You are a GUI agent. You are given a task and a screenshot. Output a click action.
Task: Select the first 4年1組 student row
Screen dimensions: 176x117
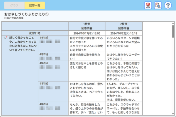[53, 43]
